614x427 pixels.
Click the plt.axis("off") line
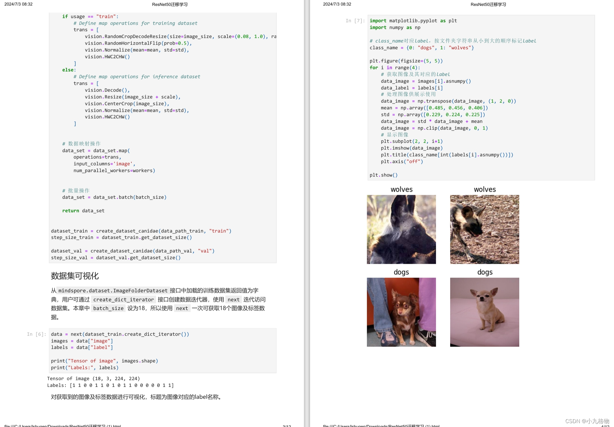click(402, 161)
